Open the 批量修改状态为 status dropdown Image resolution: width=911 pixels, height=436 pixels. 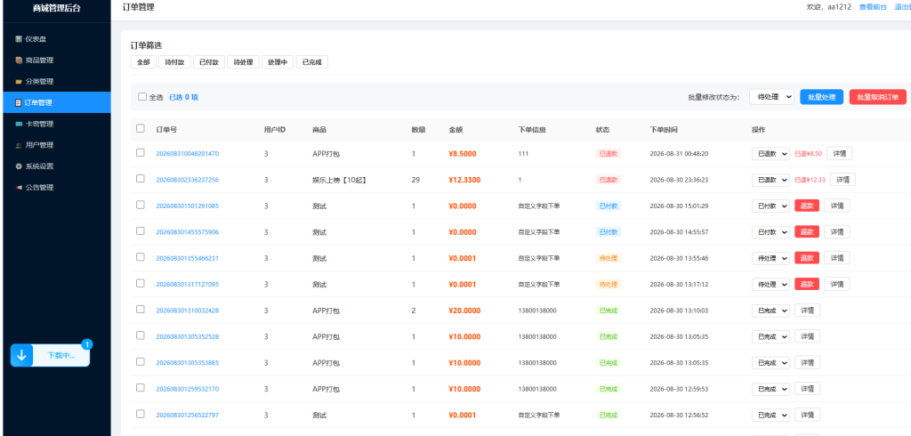click(x=771, y=97)
